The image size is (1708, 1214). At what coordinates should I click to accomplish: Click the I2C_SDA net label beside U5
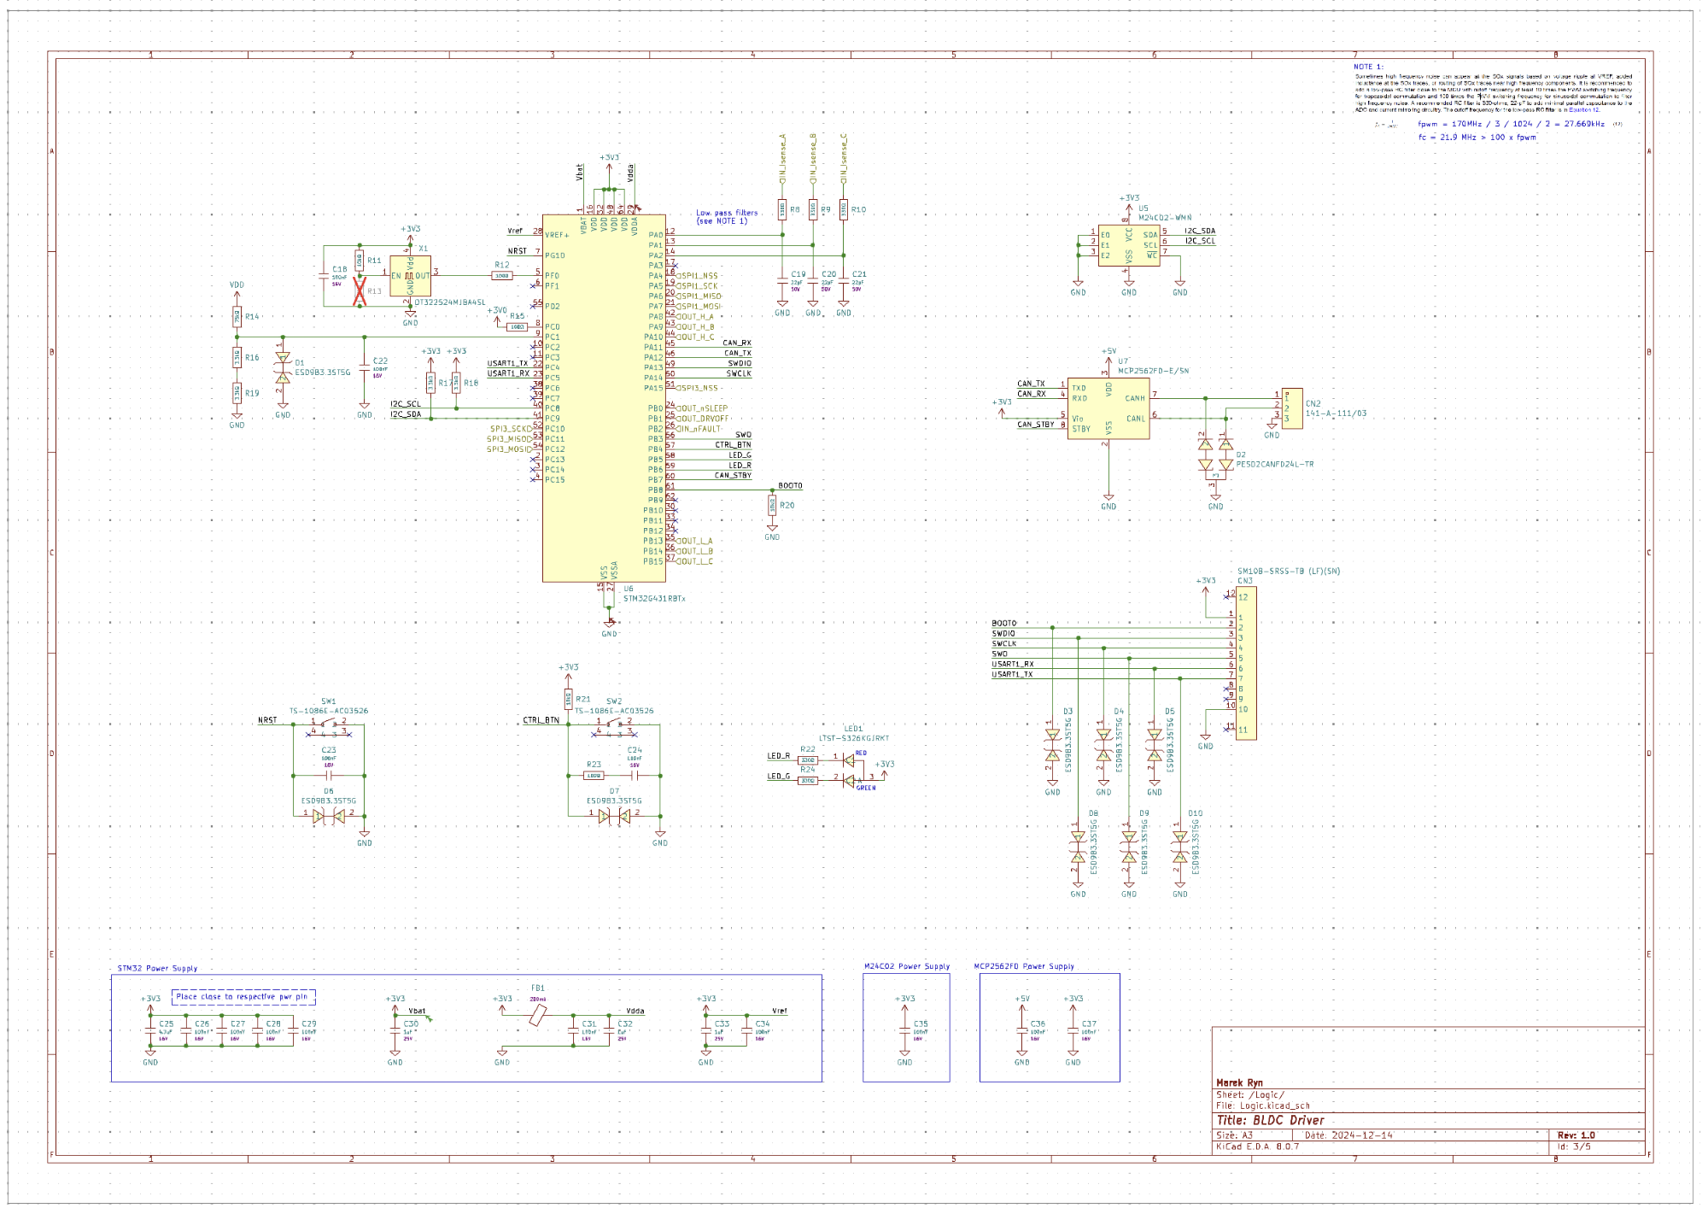[1199, 231]
